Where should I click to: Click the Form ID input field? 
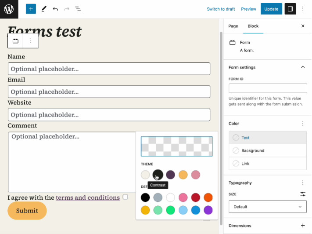pyautogui.click(x=268, y=88)
